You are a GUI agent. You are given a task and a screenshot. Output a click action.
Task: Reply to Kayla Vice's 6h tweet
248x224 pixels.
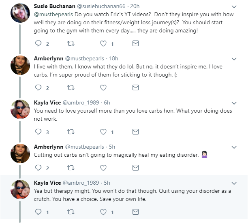coord(38,132)
